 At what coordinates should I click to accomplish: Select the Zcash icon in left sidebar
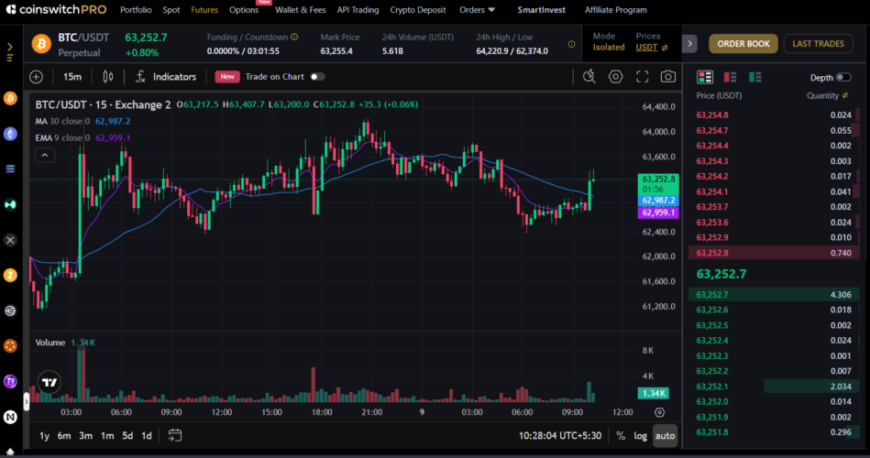(x=10, y=275)
